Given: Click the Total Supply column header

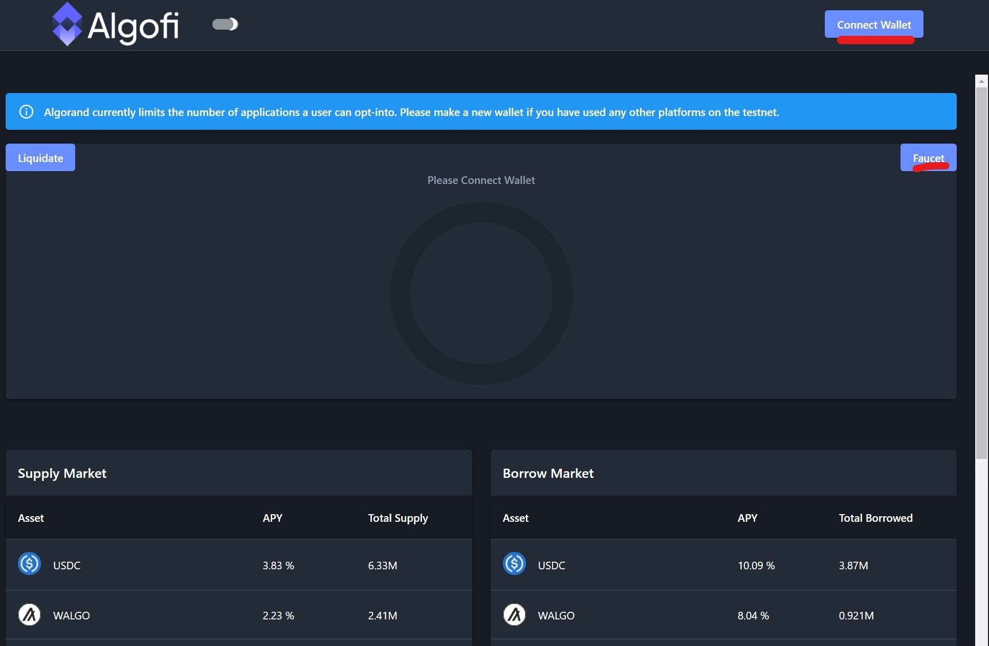Looking at the screenshot, I should click(x=398, y=518).
